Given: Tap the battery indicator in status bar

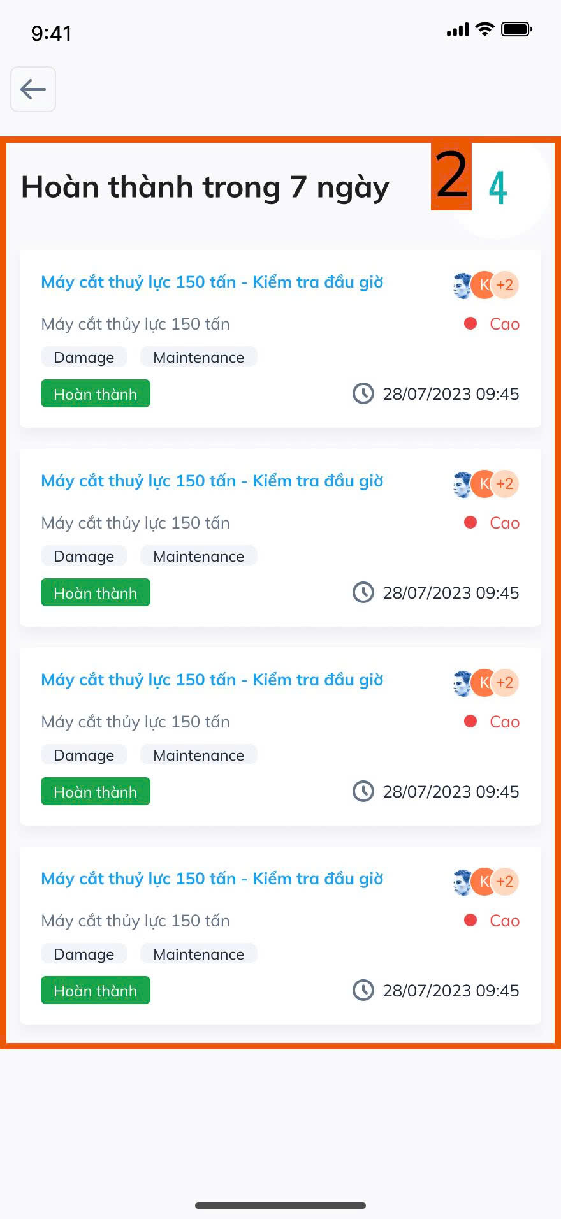Looking at the screenshot, I should pyautogui.click(x=516, y=29).
